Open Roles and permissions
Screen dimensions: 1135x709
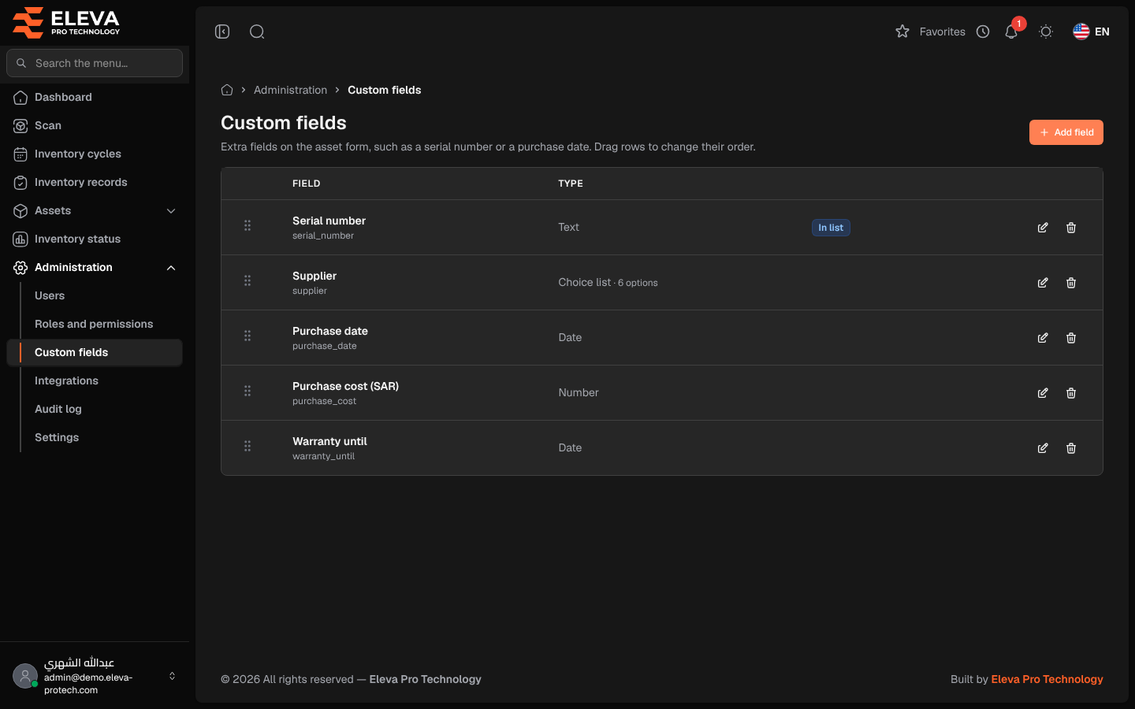(x=94, y=324)
